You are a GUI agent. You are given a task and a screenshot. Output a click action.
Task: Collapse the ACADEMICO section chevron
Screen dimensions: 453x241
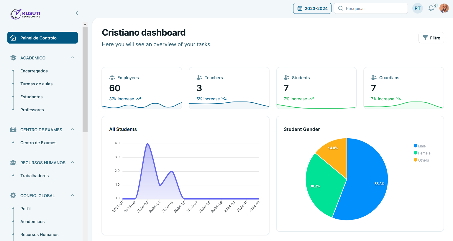[73, 58]
